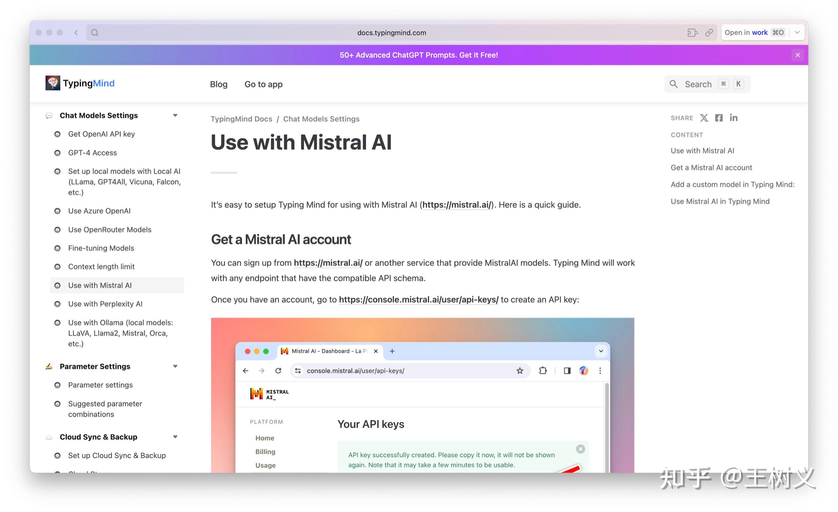Open the Blog page
838x512 pixels.
point(219,84)
